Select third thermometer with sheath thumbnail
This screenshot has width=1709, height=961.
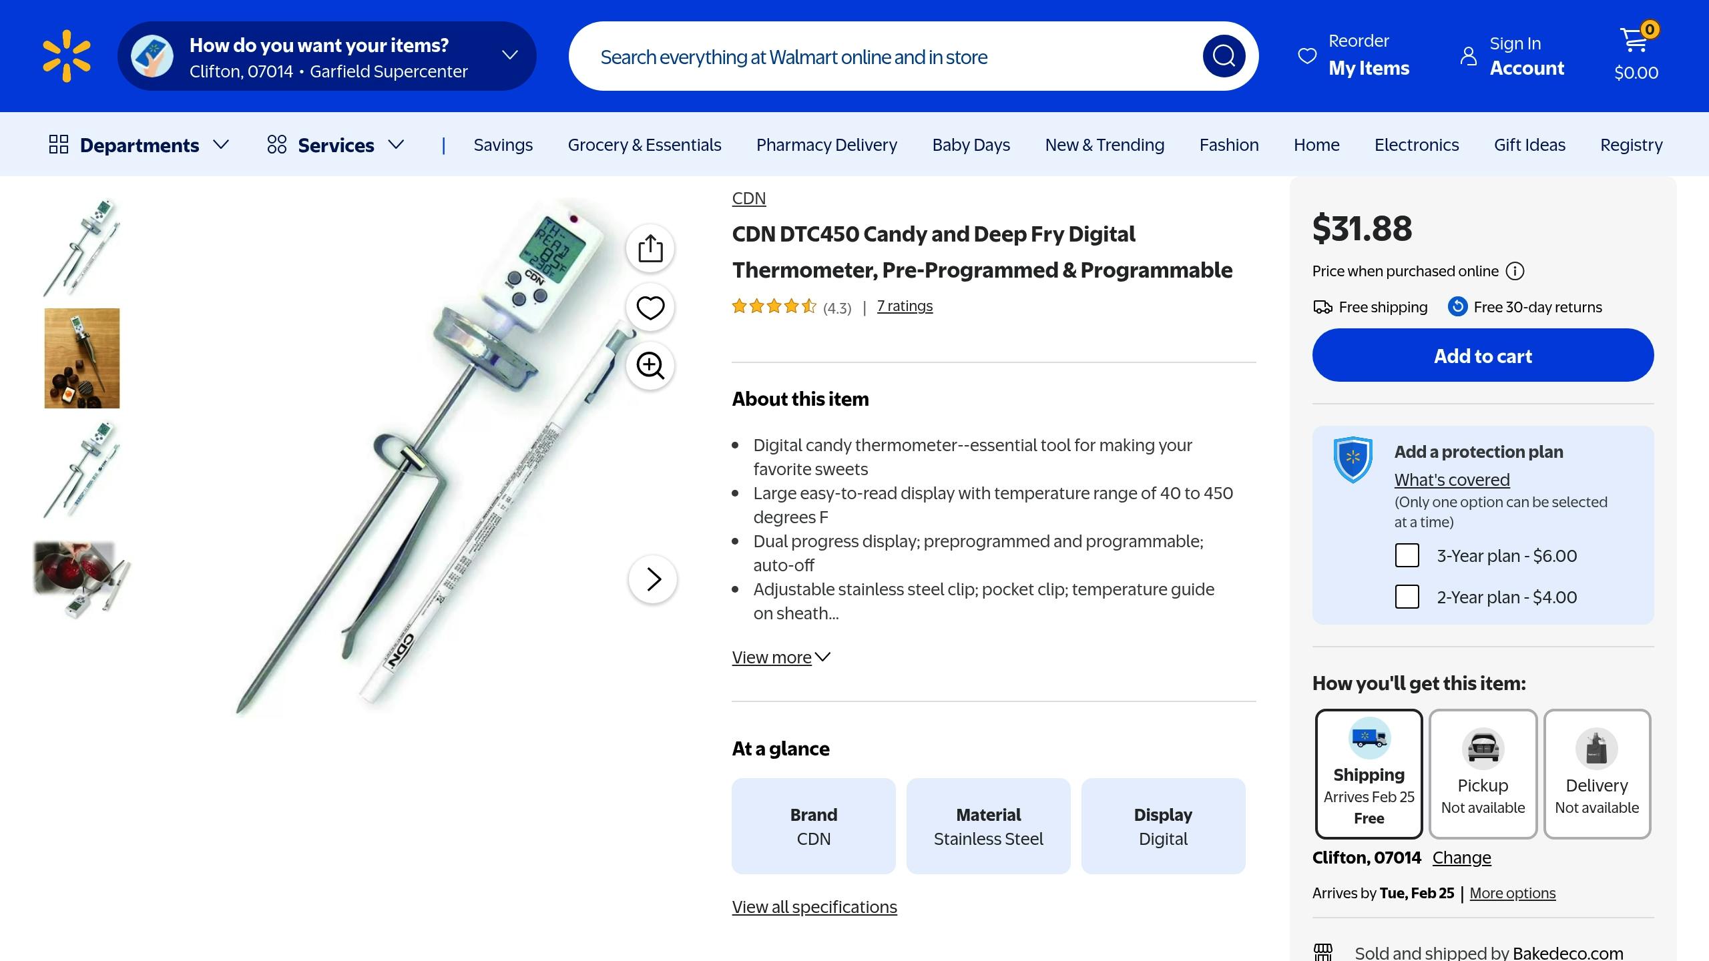[x=82, y=469]
